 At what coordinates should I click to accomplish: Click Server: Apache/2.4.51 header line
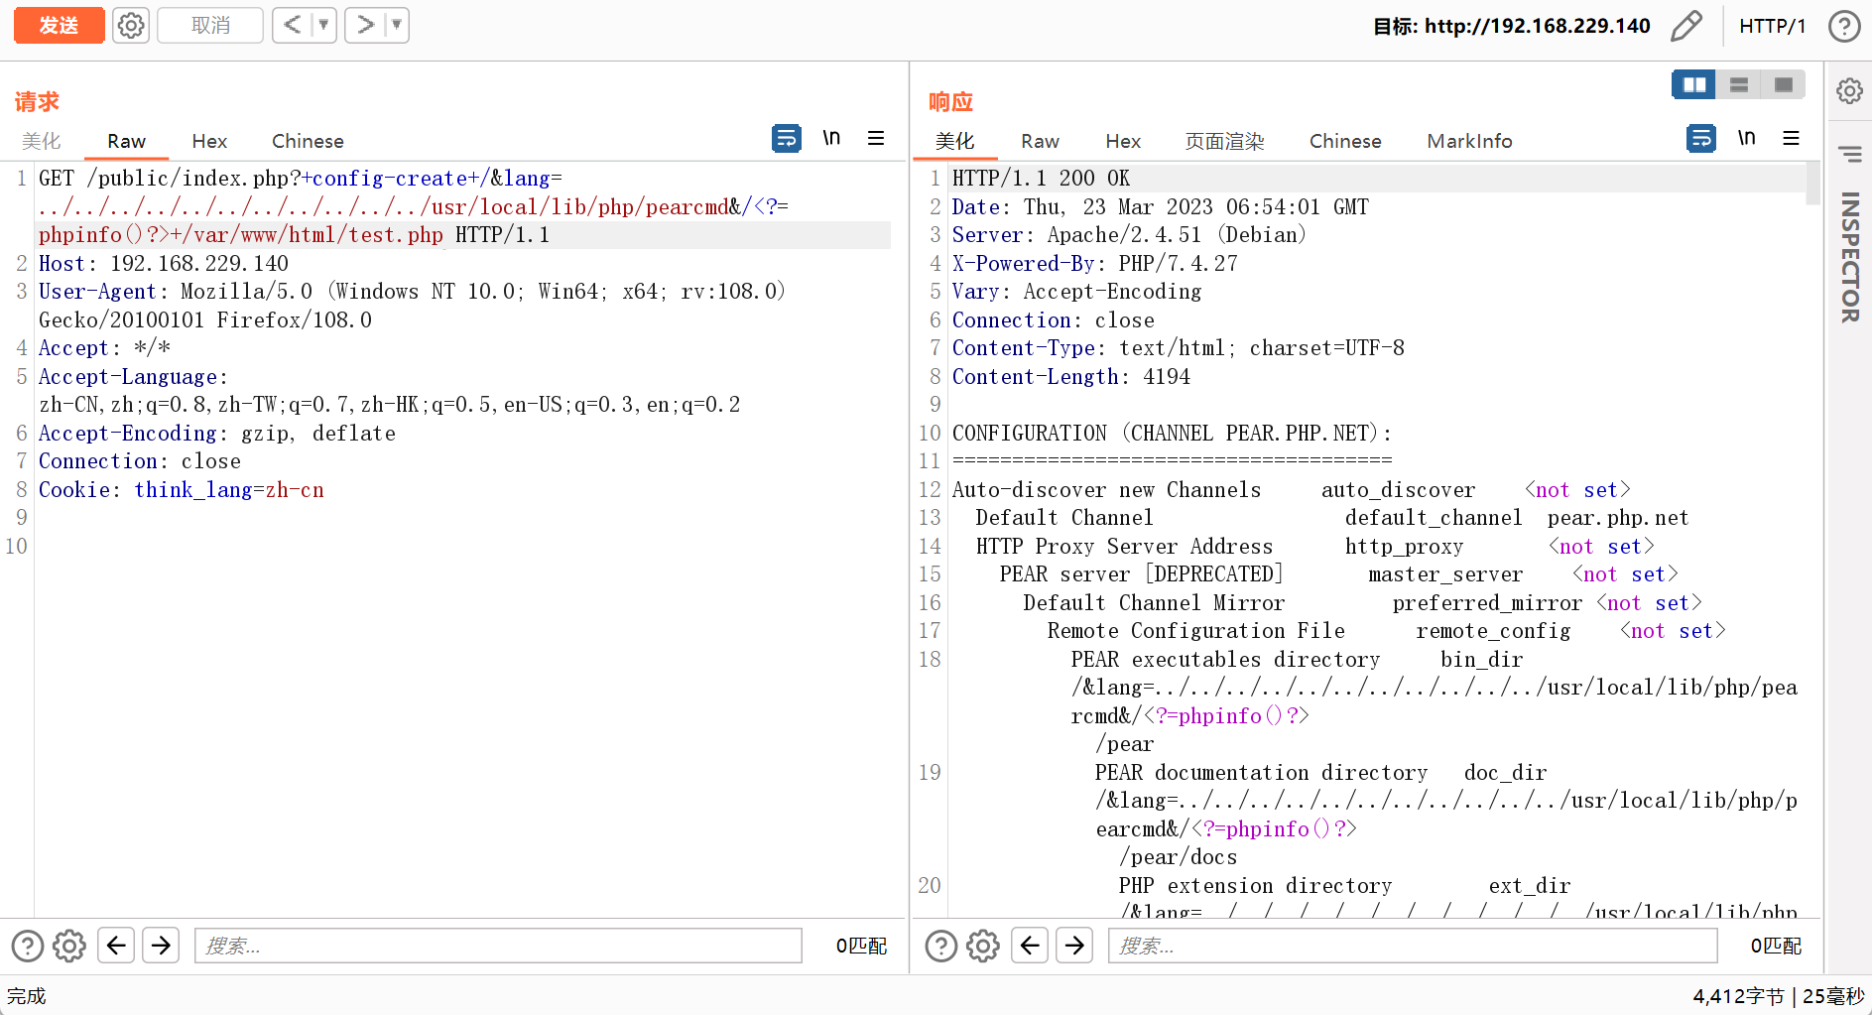1129,234
